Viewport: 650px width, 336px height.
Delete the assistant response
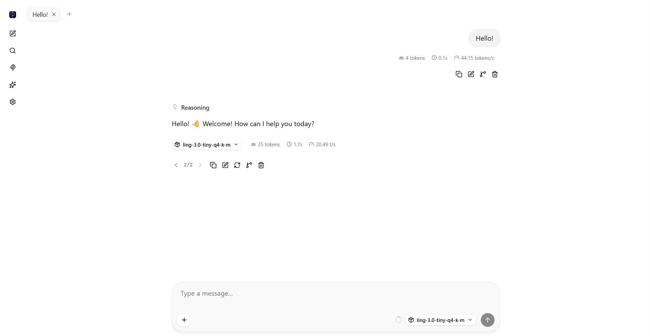tap(261, 165)
